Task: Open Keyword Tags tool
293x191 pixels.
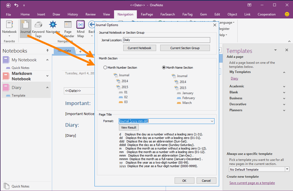Action: click(x=38, y=25)
